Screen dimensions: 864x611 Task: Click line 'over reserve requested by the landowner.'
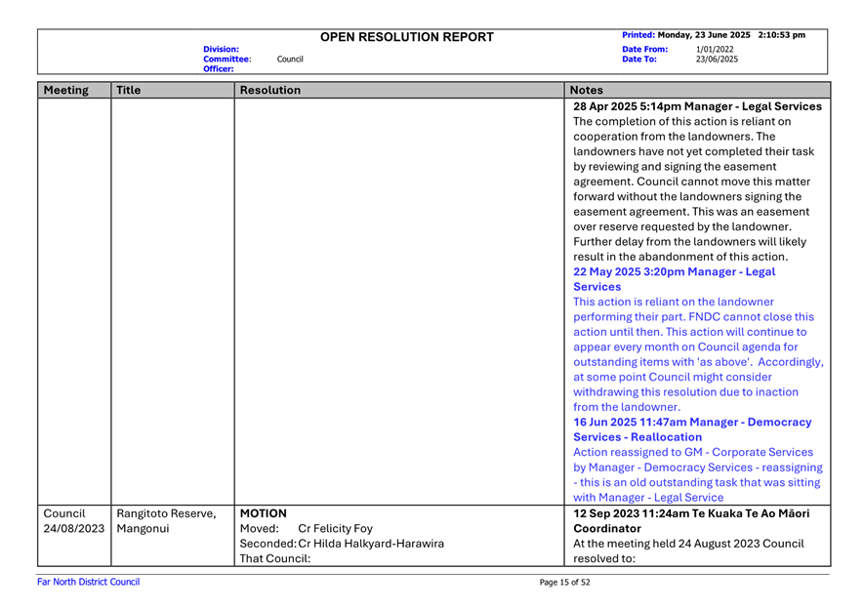pos(682,226)
